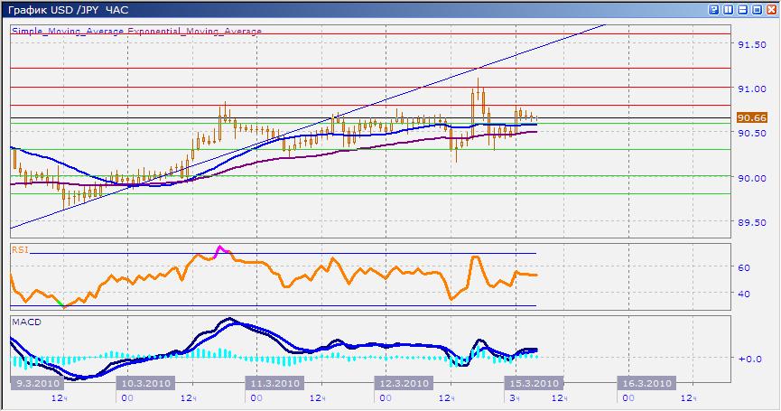Screen dimensions: 781x411
Task: Click the 91.50 price axis label
Action: coord(751,44)
